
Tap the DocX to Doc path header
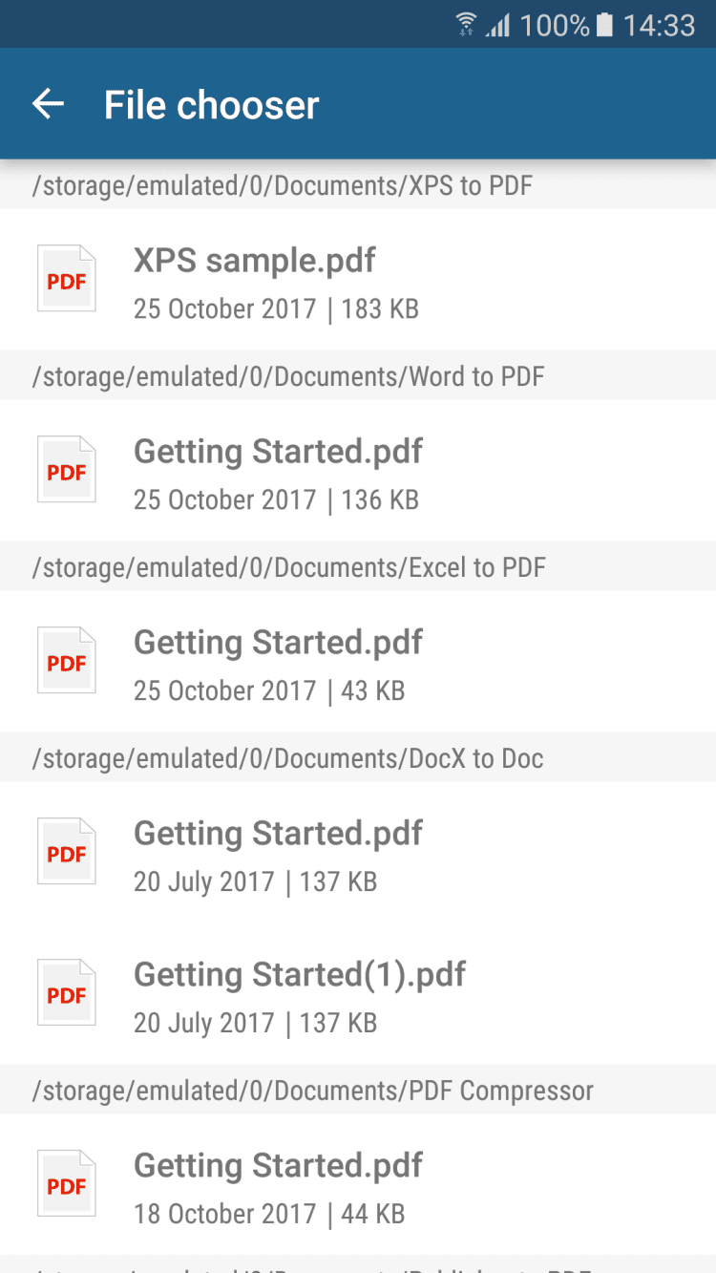point(287,758)
